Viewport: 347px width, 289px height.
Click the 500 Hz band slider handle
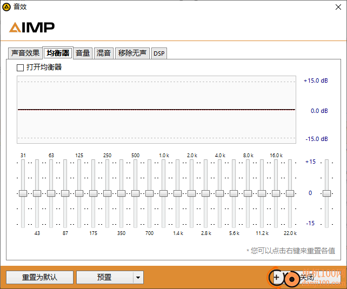click(135, 193)
